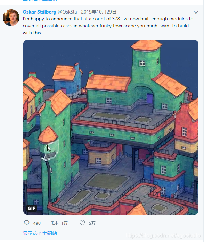
Task: Click the GIF badge on the media
Action: pyautogui.click(x=32, y=208)
